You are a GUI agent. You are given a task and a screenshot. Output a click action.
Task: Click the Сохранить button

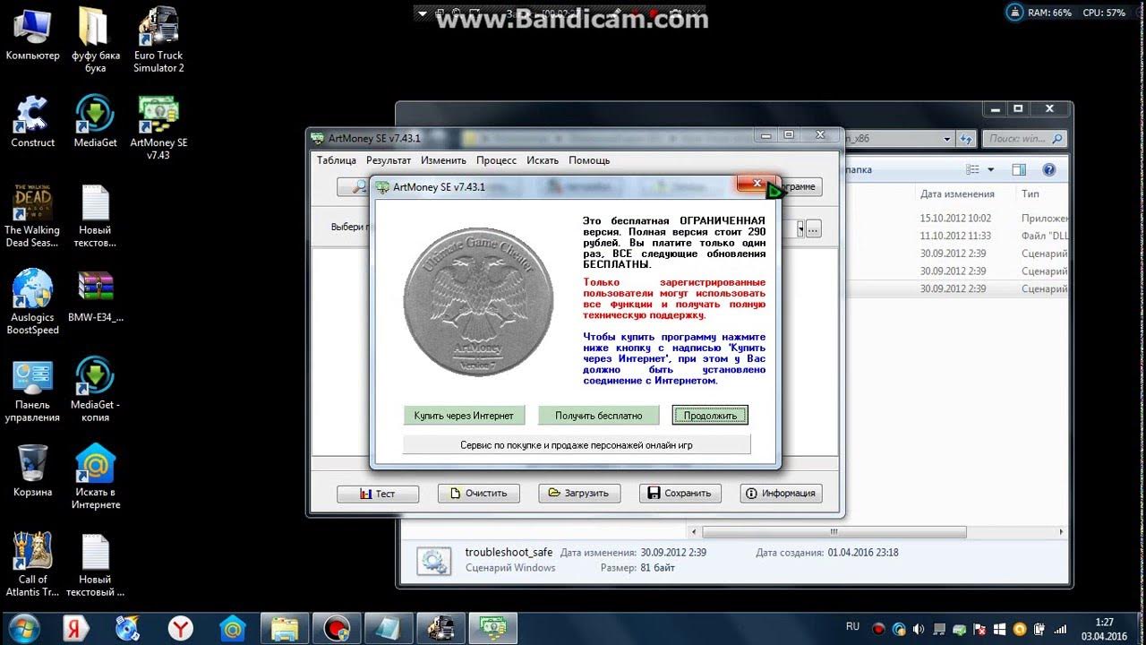point(680,493)
